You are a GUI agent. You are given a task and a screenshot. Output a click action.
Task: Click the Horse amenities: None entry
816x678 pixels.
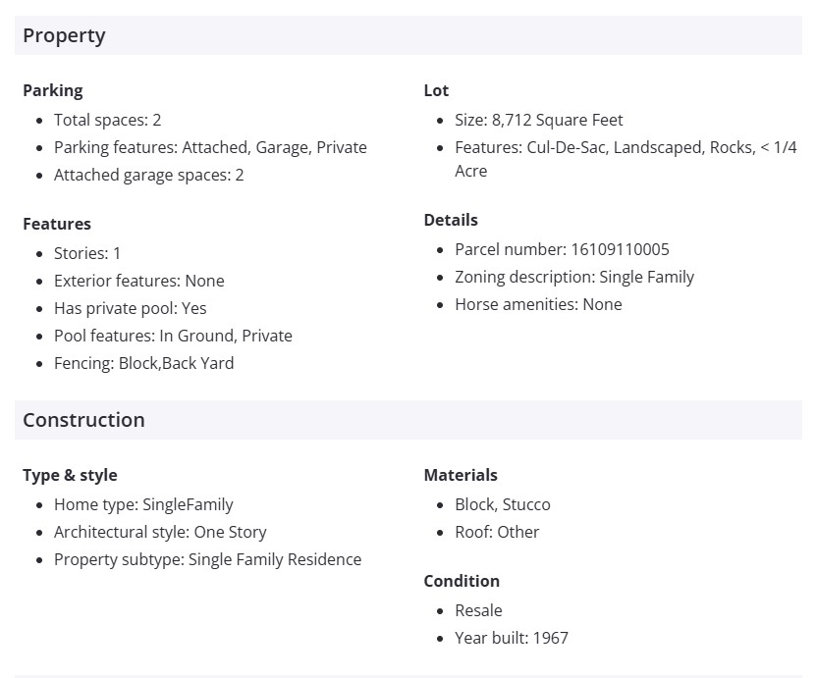538,304
